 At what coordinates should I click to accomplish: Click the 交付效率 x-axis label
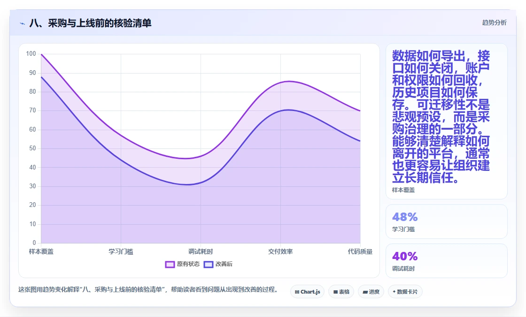[x=280, y=251]
